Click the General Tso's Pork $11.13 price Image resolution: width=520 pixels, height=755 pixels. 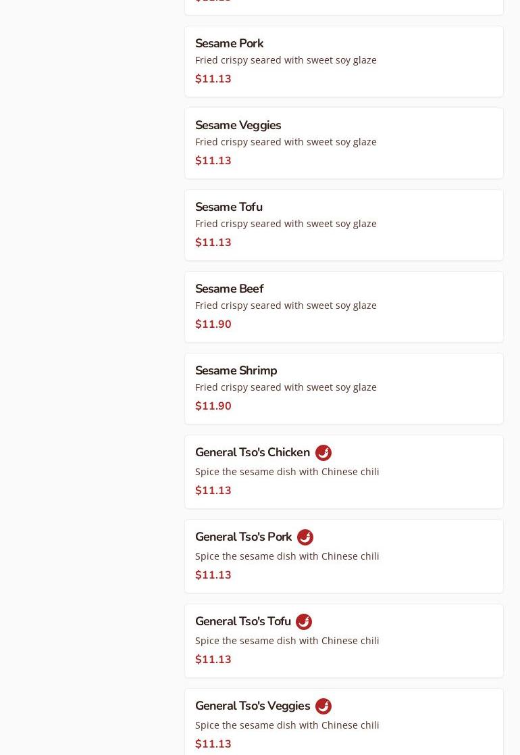tap(213, 575)
